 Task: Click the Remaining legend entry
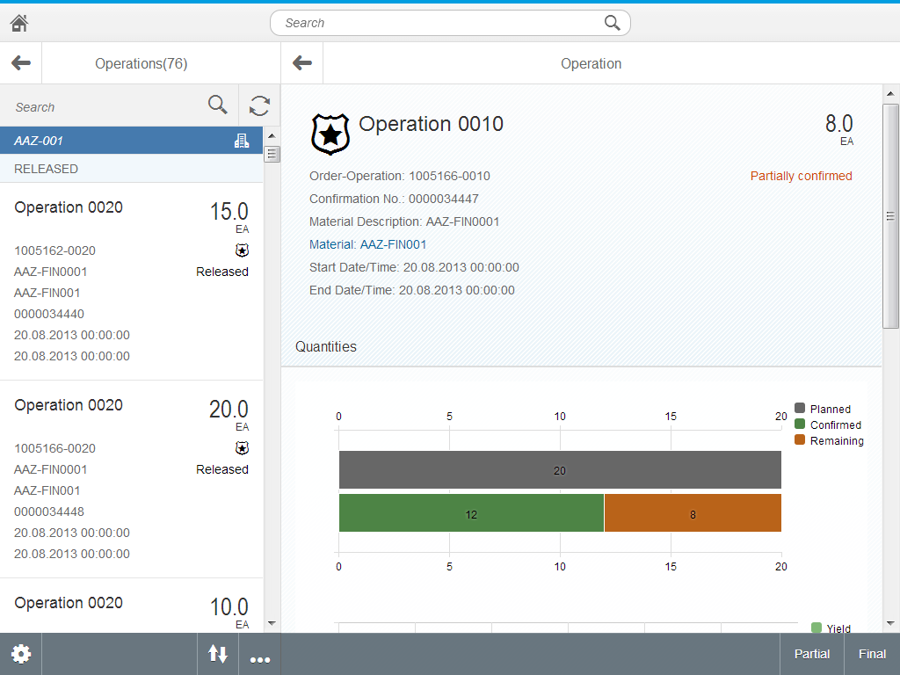click(x=829, y=441)
